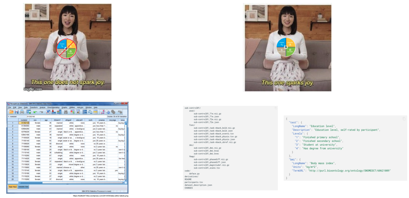
Task: Open the Graphs menu
Action: 64,107
